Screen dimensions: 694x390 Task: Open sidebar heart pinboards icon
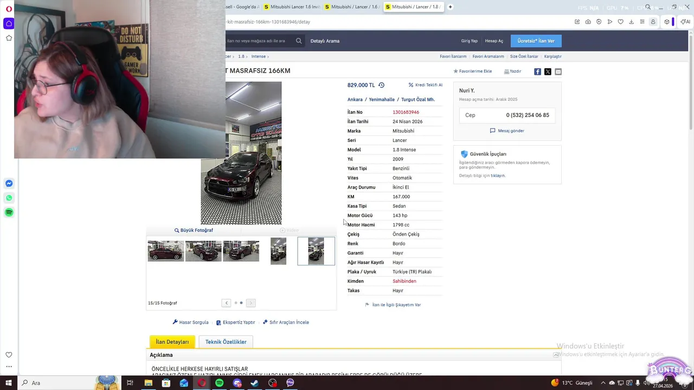tap(9, 355)
